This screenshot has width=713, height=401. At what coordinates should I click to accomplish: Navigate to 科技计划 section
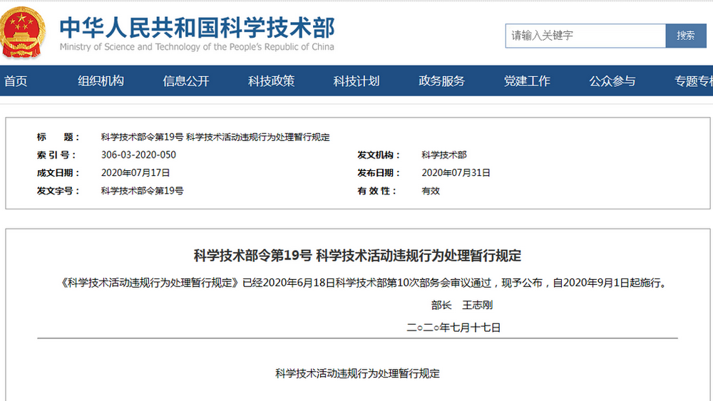tap(356, 81)
